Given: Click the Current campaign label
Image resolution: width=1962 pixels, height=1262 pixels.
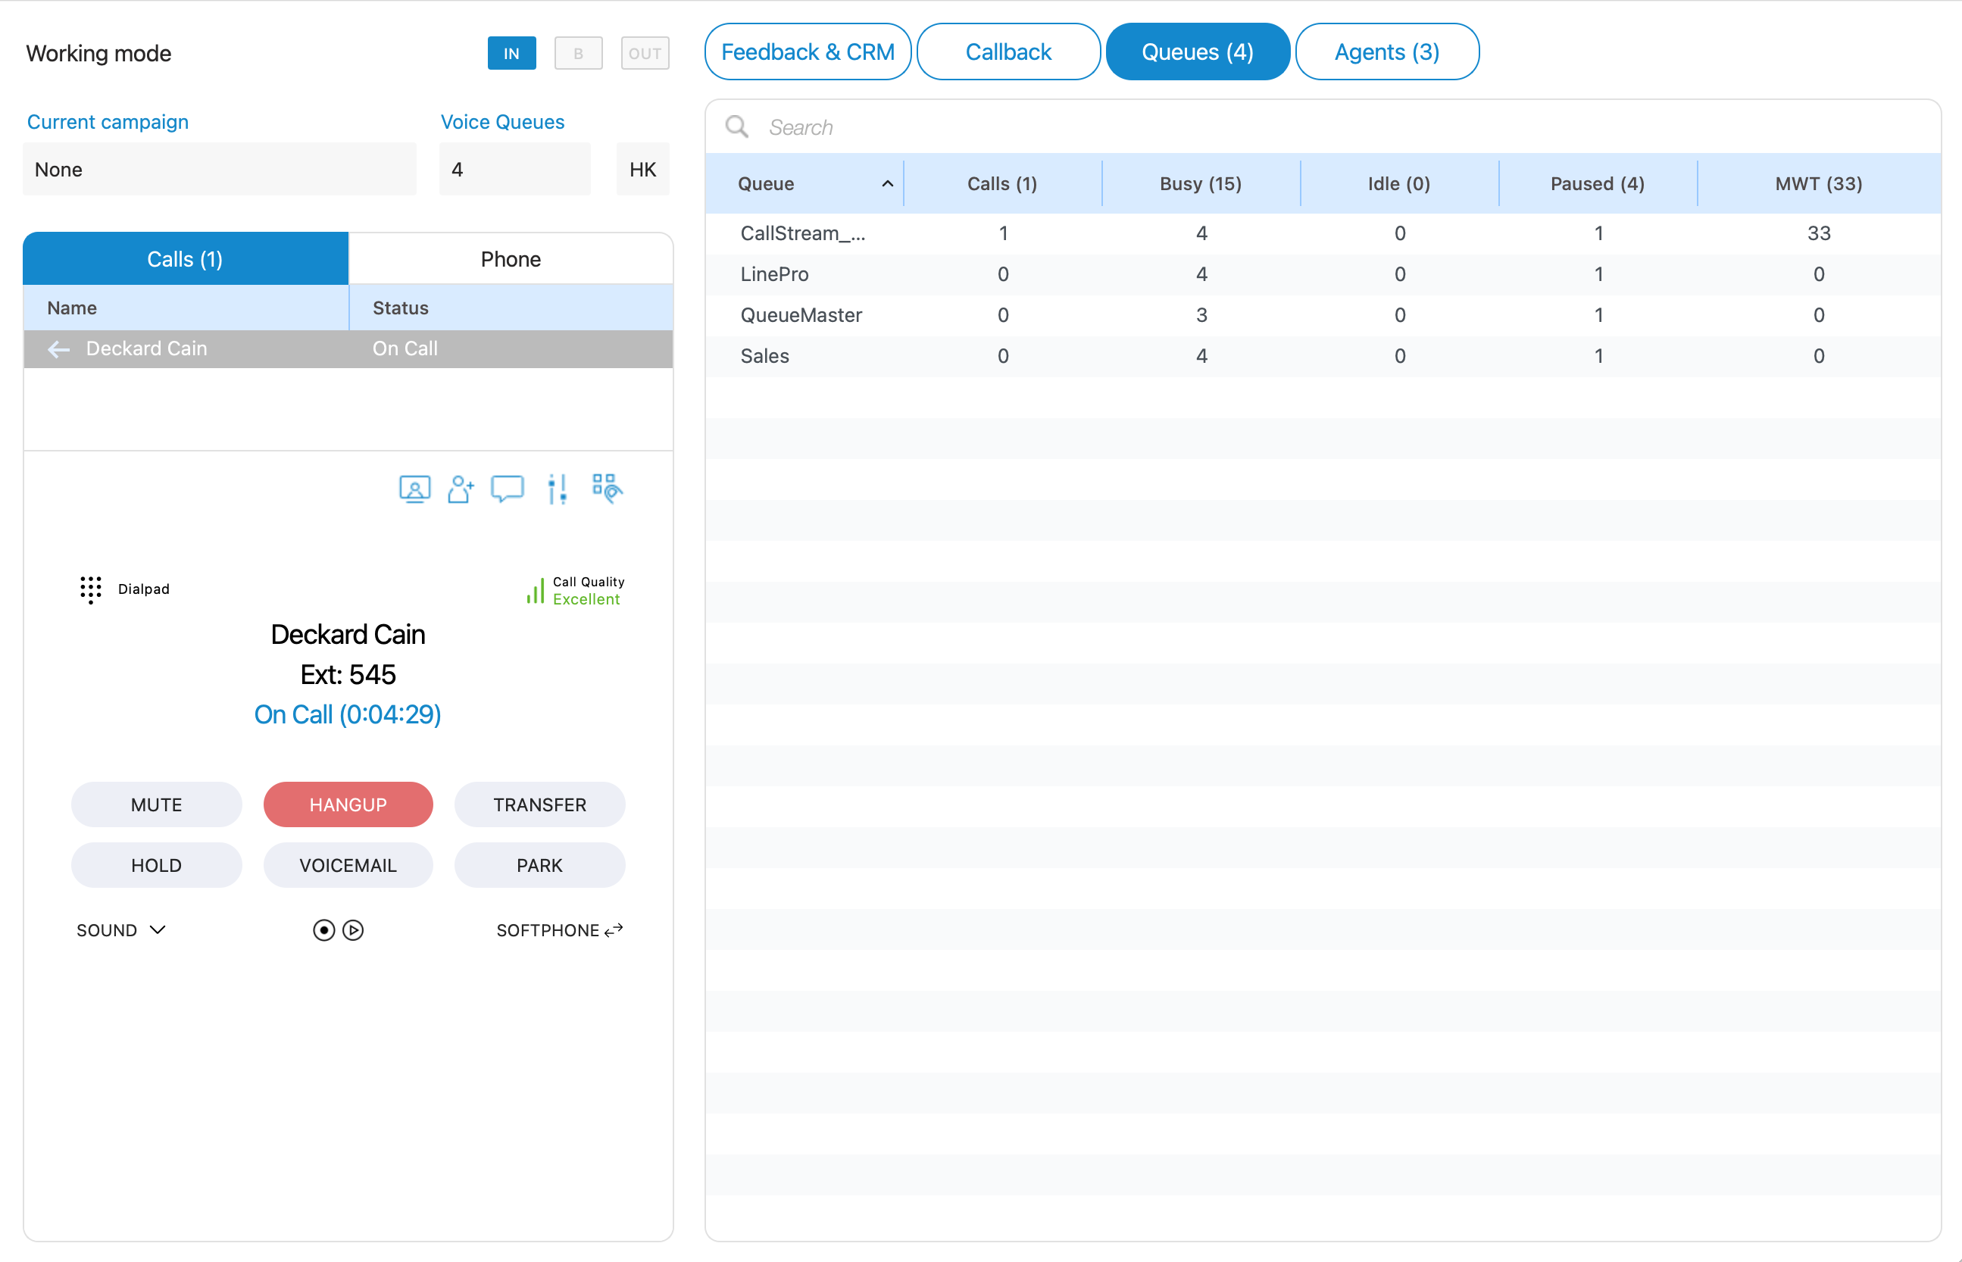Looking at the screenshot, I should coord(108,122).
